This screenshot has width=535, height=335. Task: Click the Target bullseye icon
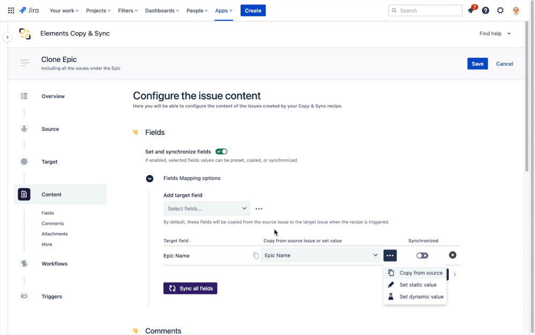tap(24, 162)
